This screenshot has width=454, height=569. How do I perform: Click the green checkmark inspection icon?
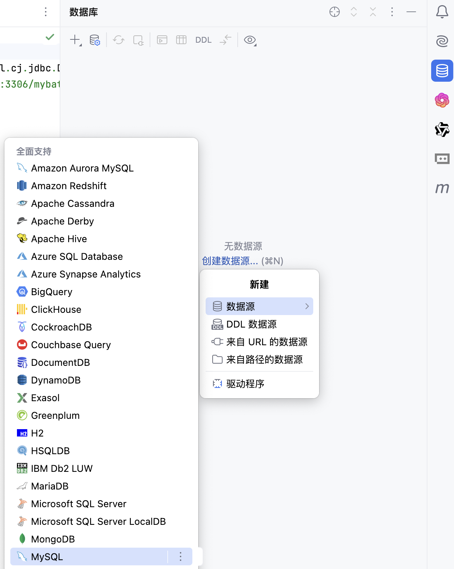[x=50, y=37]
